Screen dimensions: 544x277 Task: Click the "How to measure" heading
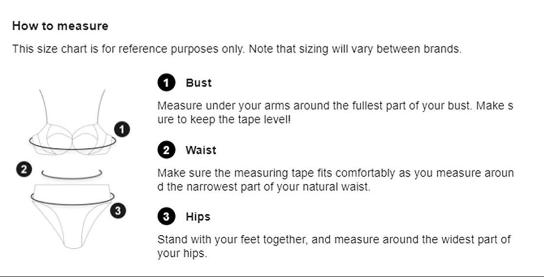(60, 26)
